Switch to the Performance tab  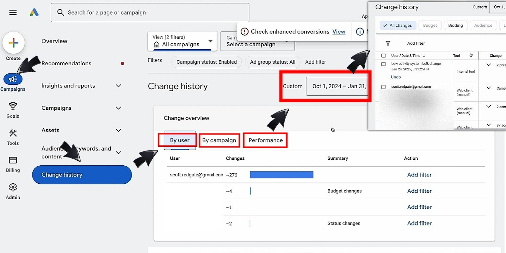pos(265,140)
